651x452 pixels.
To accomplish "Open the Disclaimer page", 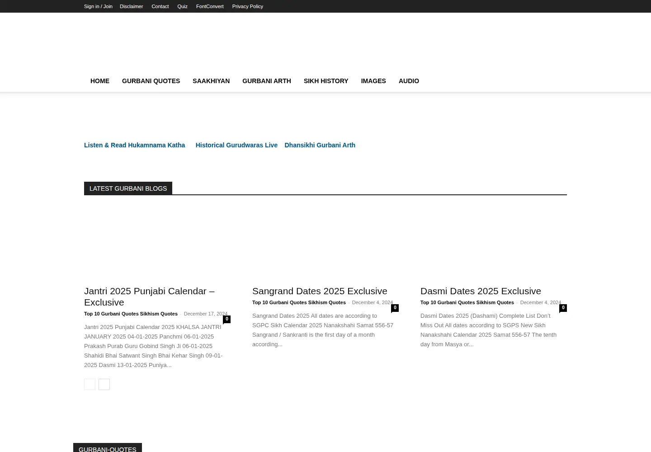I will (x=131, y=6).
